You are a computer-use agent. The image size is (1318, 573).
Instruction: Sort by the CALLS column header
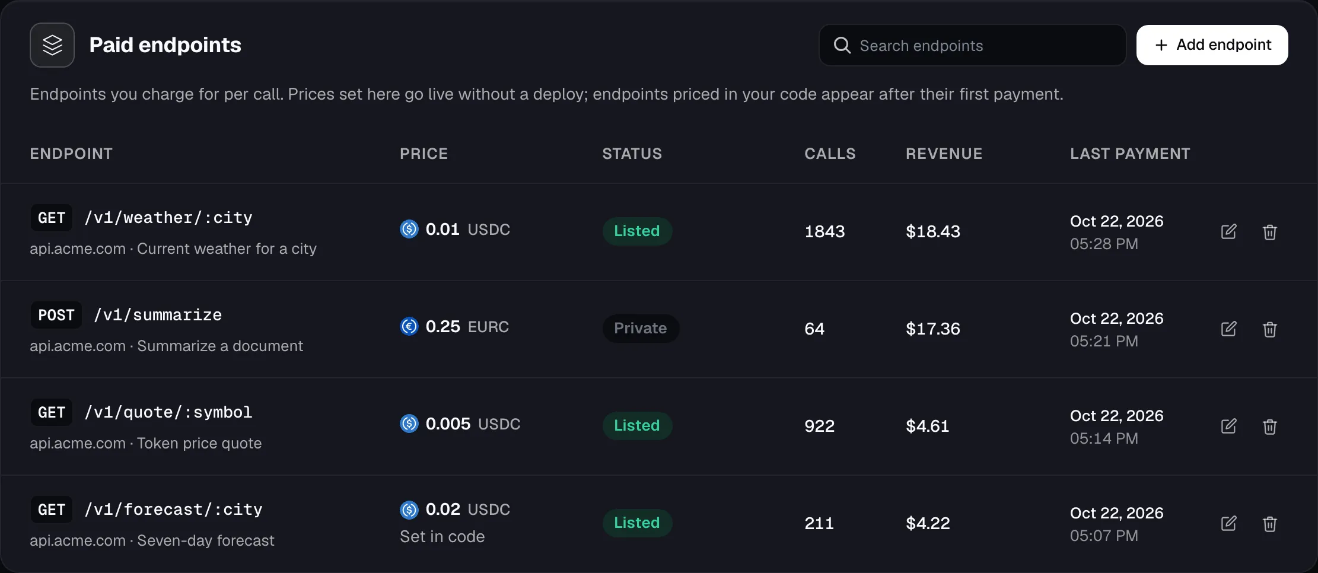click(830, 154)
